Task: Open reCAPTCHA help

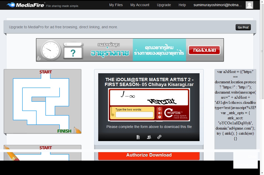Action: click(x=159, y=117)
